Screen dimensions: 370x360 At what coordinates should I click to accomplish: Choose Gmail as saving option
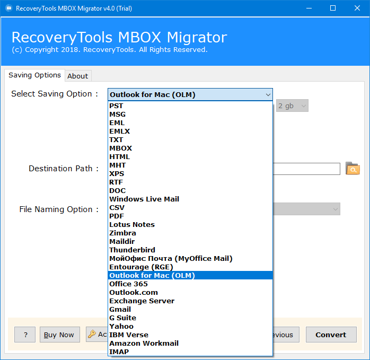coord(190,310)
